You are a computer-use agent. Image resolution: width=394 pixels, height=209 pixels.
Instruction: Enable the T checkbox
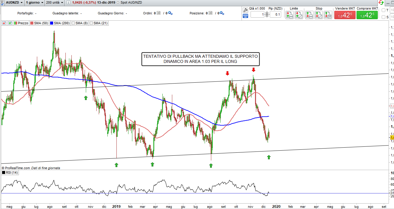click(383, 10)
